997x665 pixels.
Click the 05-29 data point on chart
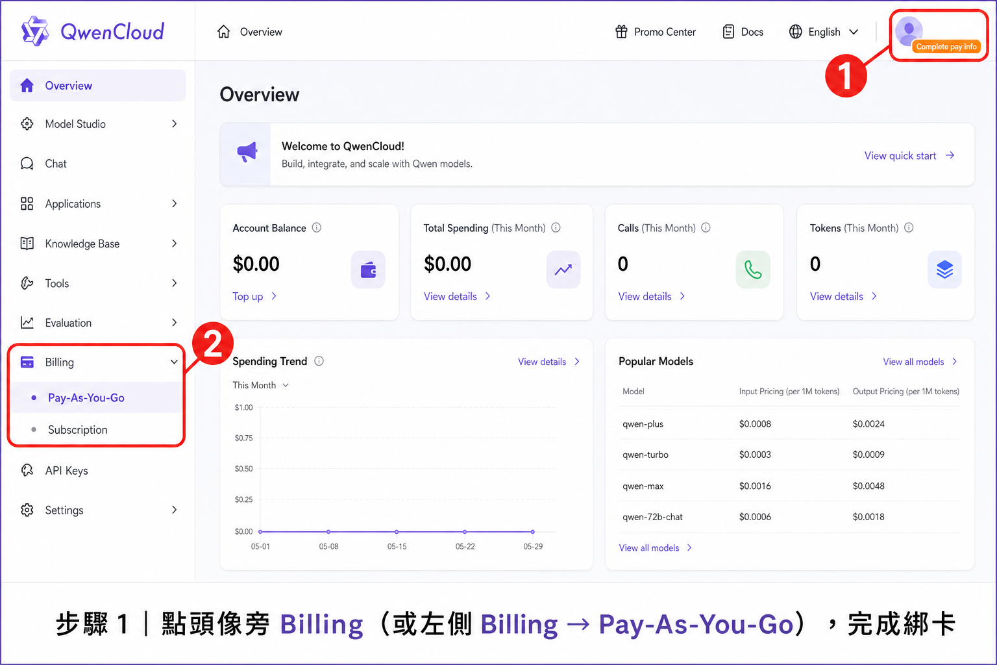pos(533,532)
